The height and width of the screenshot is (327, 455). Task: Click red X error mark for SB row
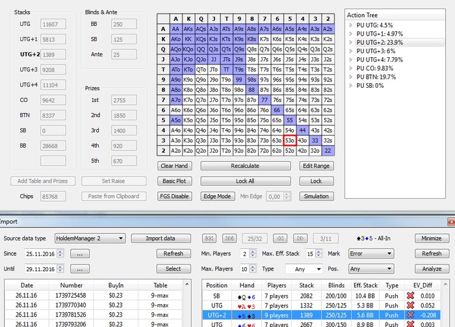pos(410,296)
